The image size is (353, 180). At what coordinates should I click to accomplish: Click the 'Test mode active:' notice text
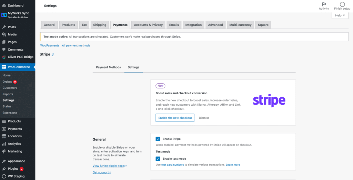(x=56, y=36)
